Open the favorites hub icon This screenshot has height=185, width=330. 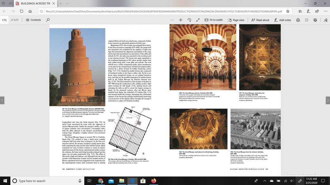pyautogui.click(x=300, y=11)
